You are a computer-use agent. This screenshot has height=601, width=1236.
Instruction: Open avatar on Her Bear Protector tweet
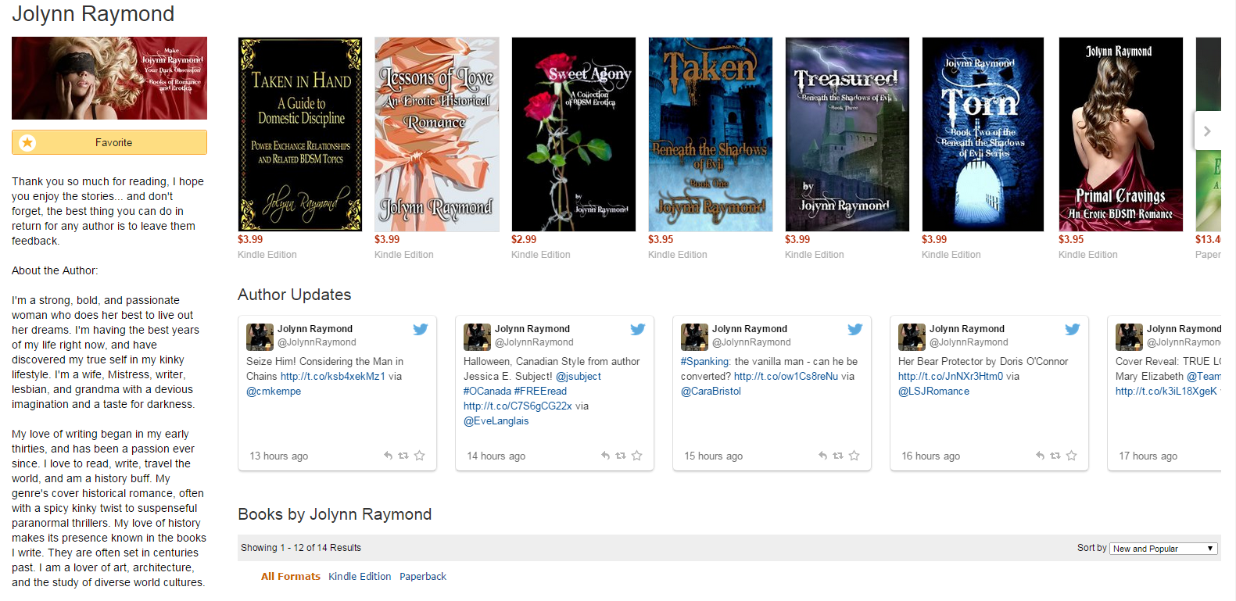(912, 337)
